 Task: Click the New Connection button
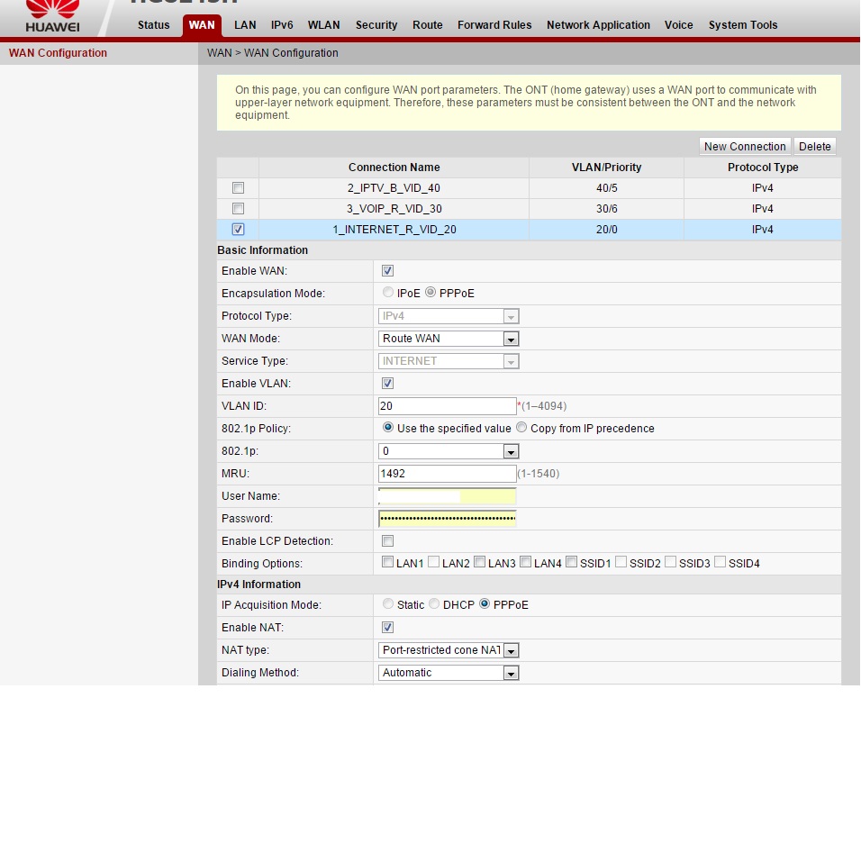(x=745, y=147)
